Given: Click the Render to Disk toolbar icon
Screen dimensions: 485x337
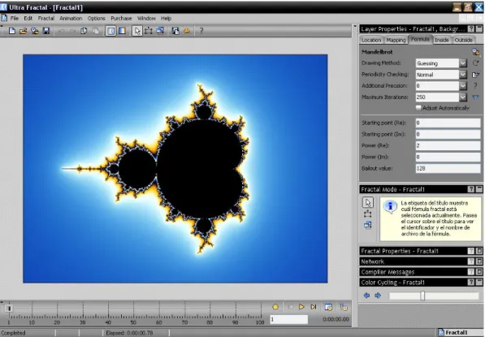Looking at the screenshot, I should point(175,31).
